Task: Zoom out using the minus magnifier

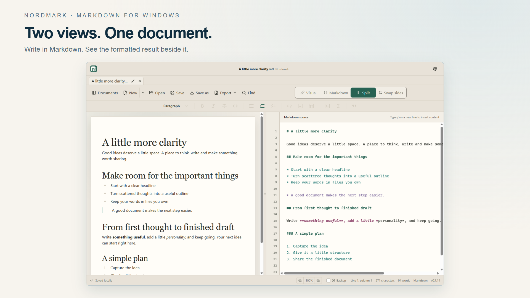Action: [300, 281]
